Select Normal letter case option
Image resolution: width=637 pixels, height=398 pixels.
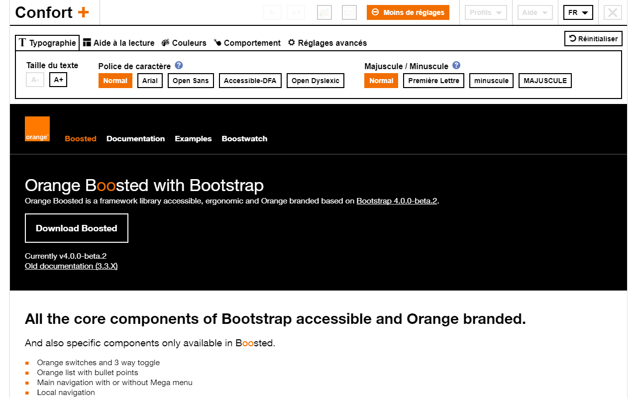[381, 81]
